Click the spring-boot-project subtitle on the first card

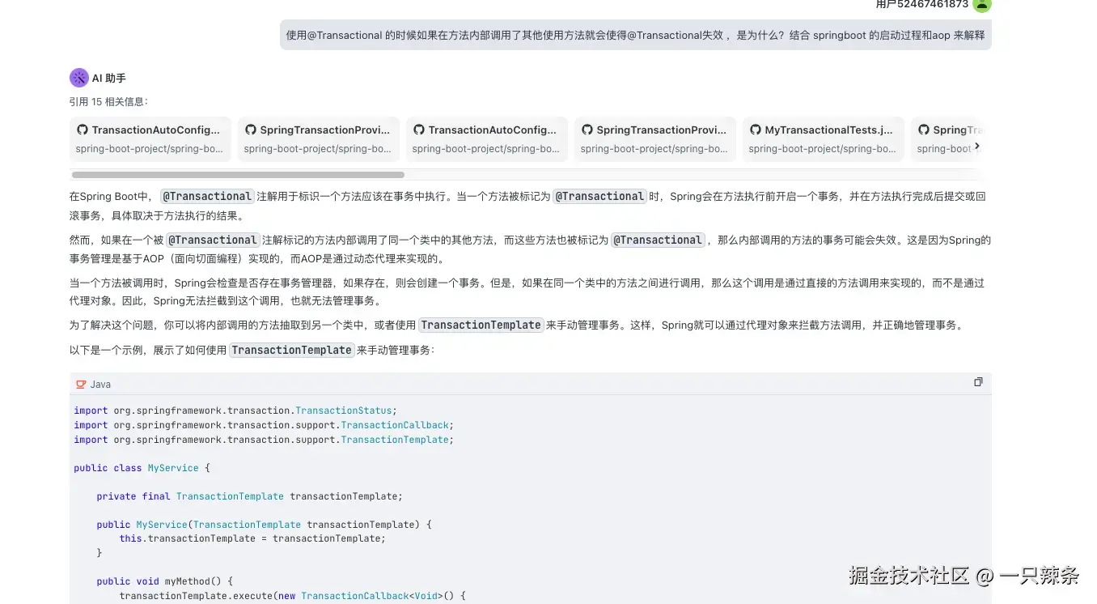click(150, 148)
